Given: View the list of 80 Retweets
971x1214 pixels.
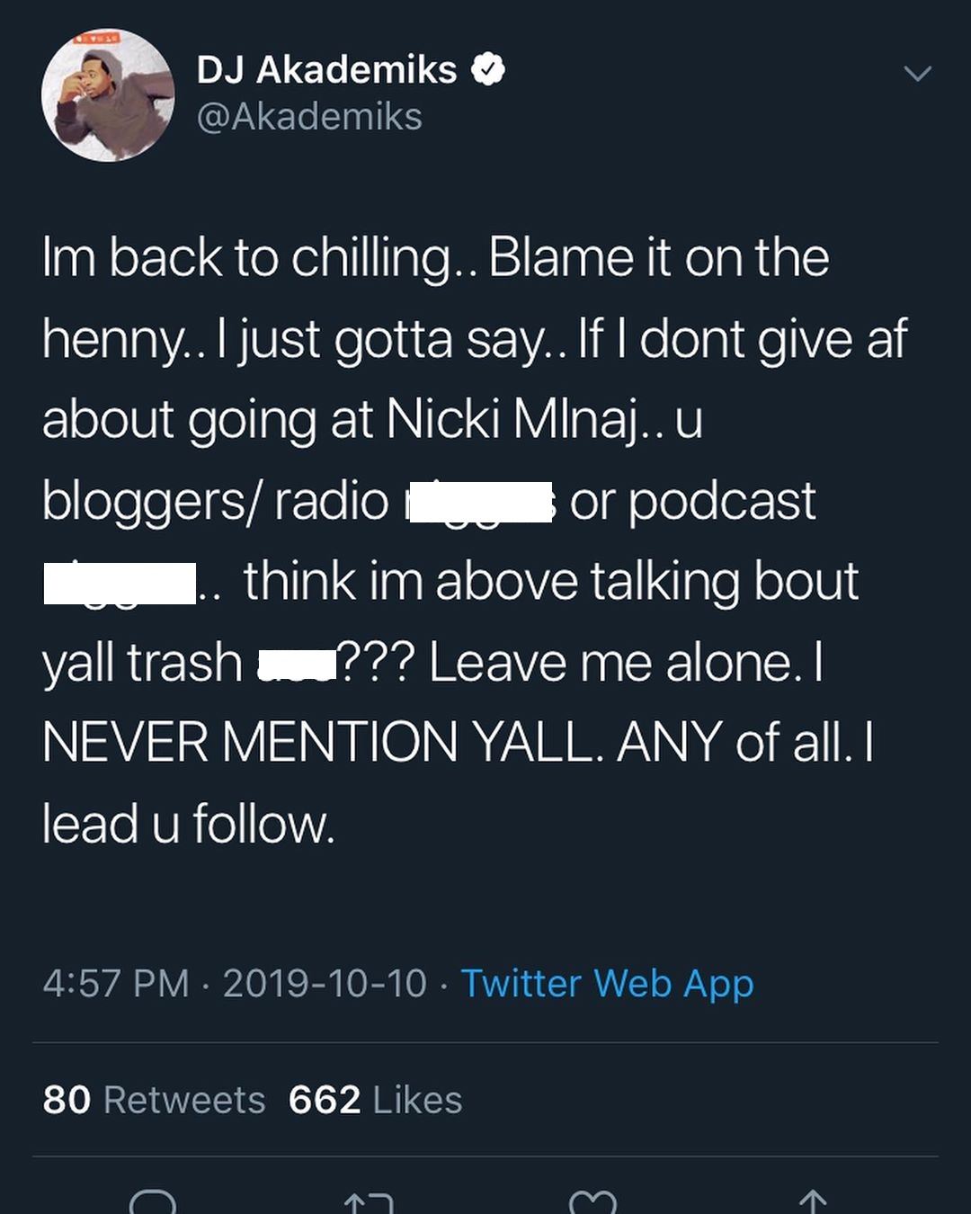Looking at the screenshot, I should (x=154, y=1100).
